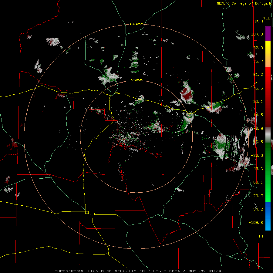The height and width of the screenshot is (273, 273).
Task: Click the -63.1 legend value
Action: 257,182
